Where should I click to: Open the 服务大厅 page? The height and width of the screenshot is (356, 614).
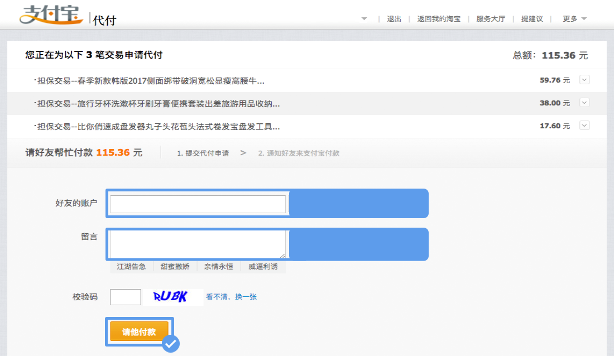490,18
